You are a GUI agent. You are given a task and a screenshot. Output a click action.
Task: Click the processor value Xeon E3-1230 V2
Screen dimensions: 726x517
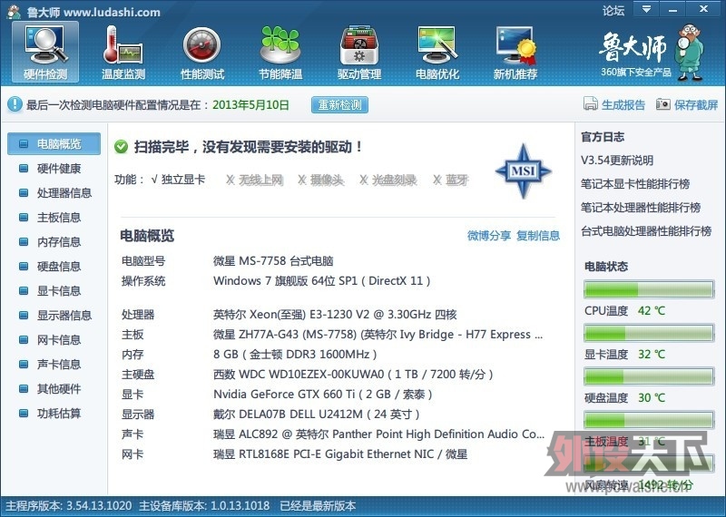[x=335, y=315]
